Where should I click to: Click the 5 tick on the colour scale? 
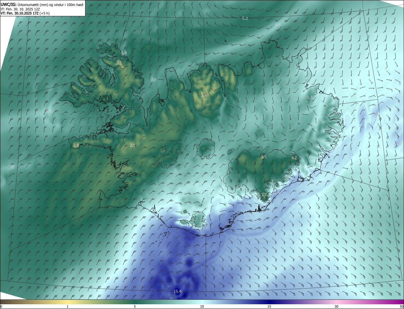[x=135, y=306]
